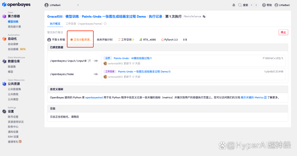The image size is (297, 156).
Task: Open the 帮助 help icon
Action: tap(264, 5)
